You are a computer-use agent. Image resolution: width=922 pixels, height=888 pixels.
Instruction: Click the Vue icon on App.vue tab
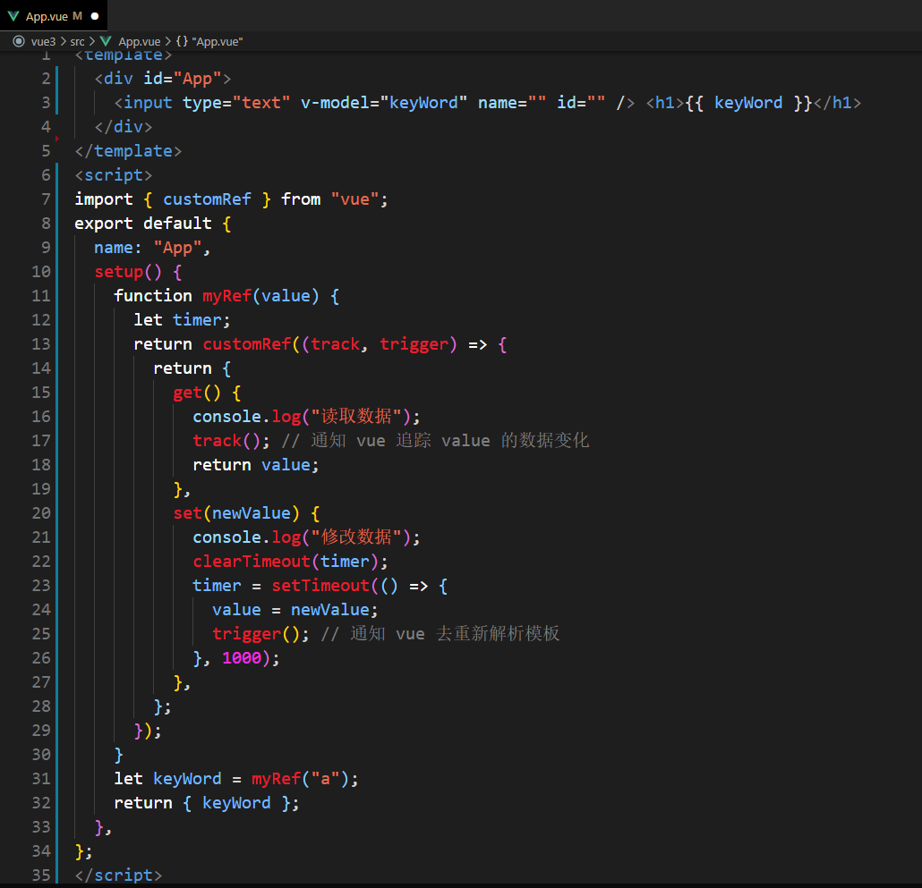tap(13, 16)
